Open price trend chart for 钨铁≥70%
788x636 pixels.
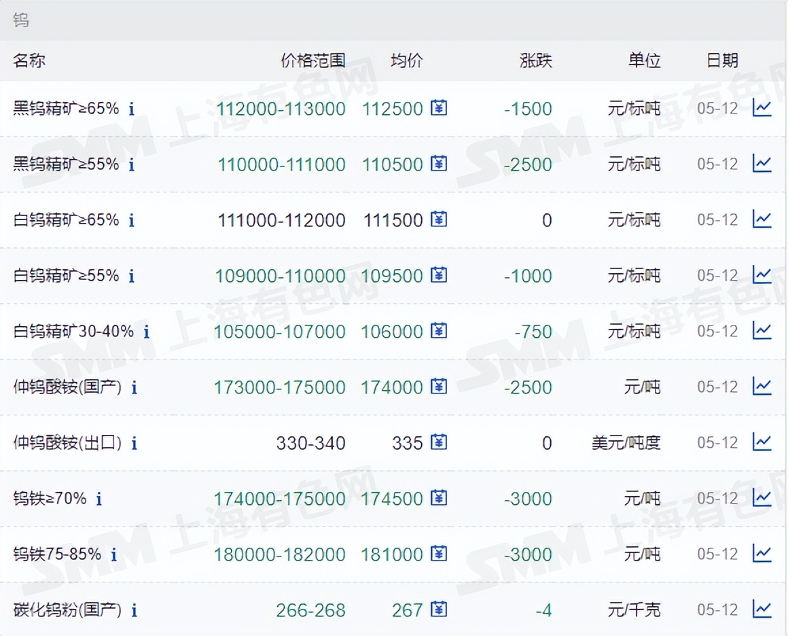[762, 498]
